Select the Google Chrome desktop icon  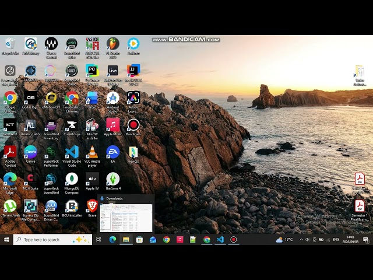tap(10, 102)
